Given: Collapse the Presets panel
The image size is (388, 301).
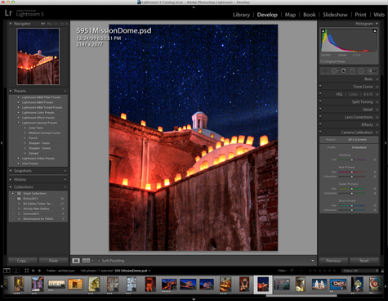Looking at the screenshot, I should point(11,91).
